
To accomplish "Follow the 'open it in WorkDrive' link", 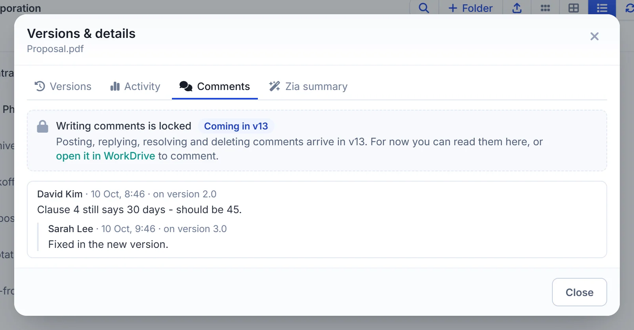I will pos(106,156).
